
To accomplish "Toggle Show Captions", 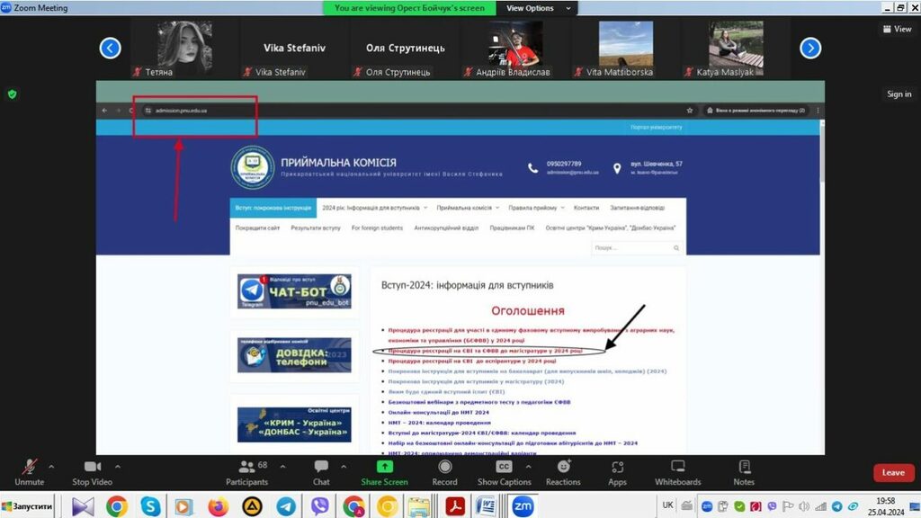I will [504, 472].
